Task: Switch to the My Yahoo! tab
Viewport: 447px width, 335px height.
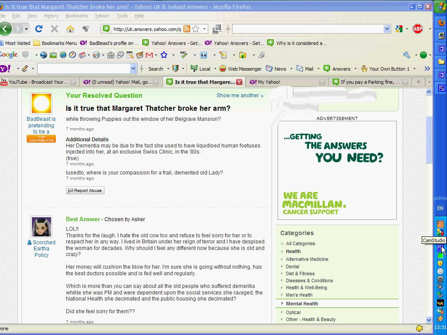Action: click(287, 82)
